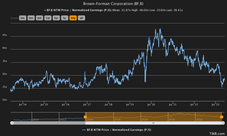Click 2014 in the navigator timeline
Screen dimensions: 227x136
pyautogui.click(x=90, y=119)
